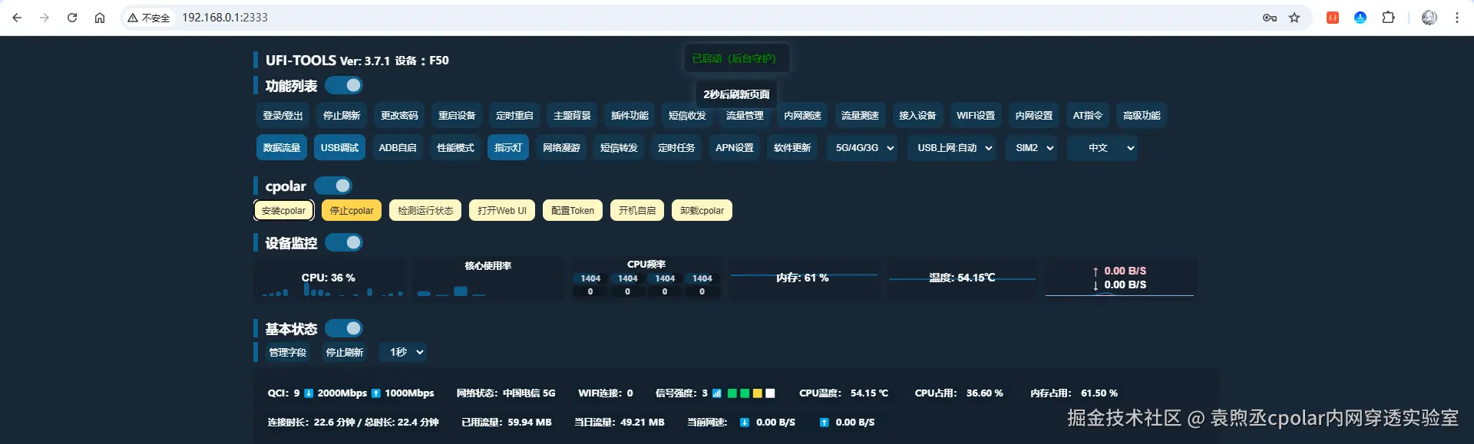Screen dimensions: 1474x444
Task: Enable 性能模式 performance mode
Action: point(455,147)
